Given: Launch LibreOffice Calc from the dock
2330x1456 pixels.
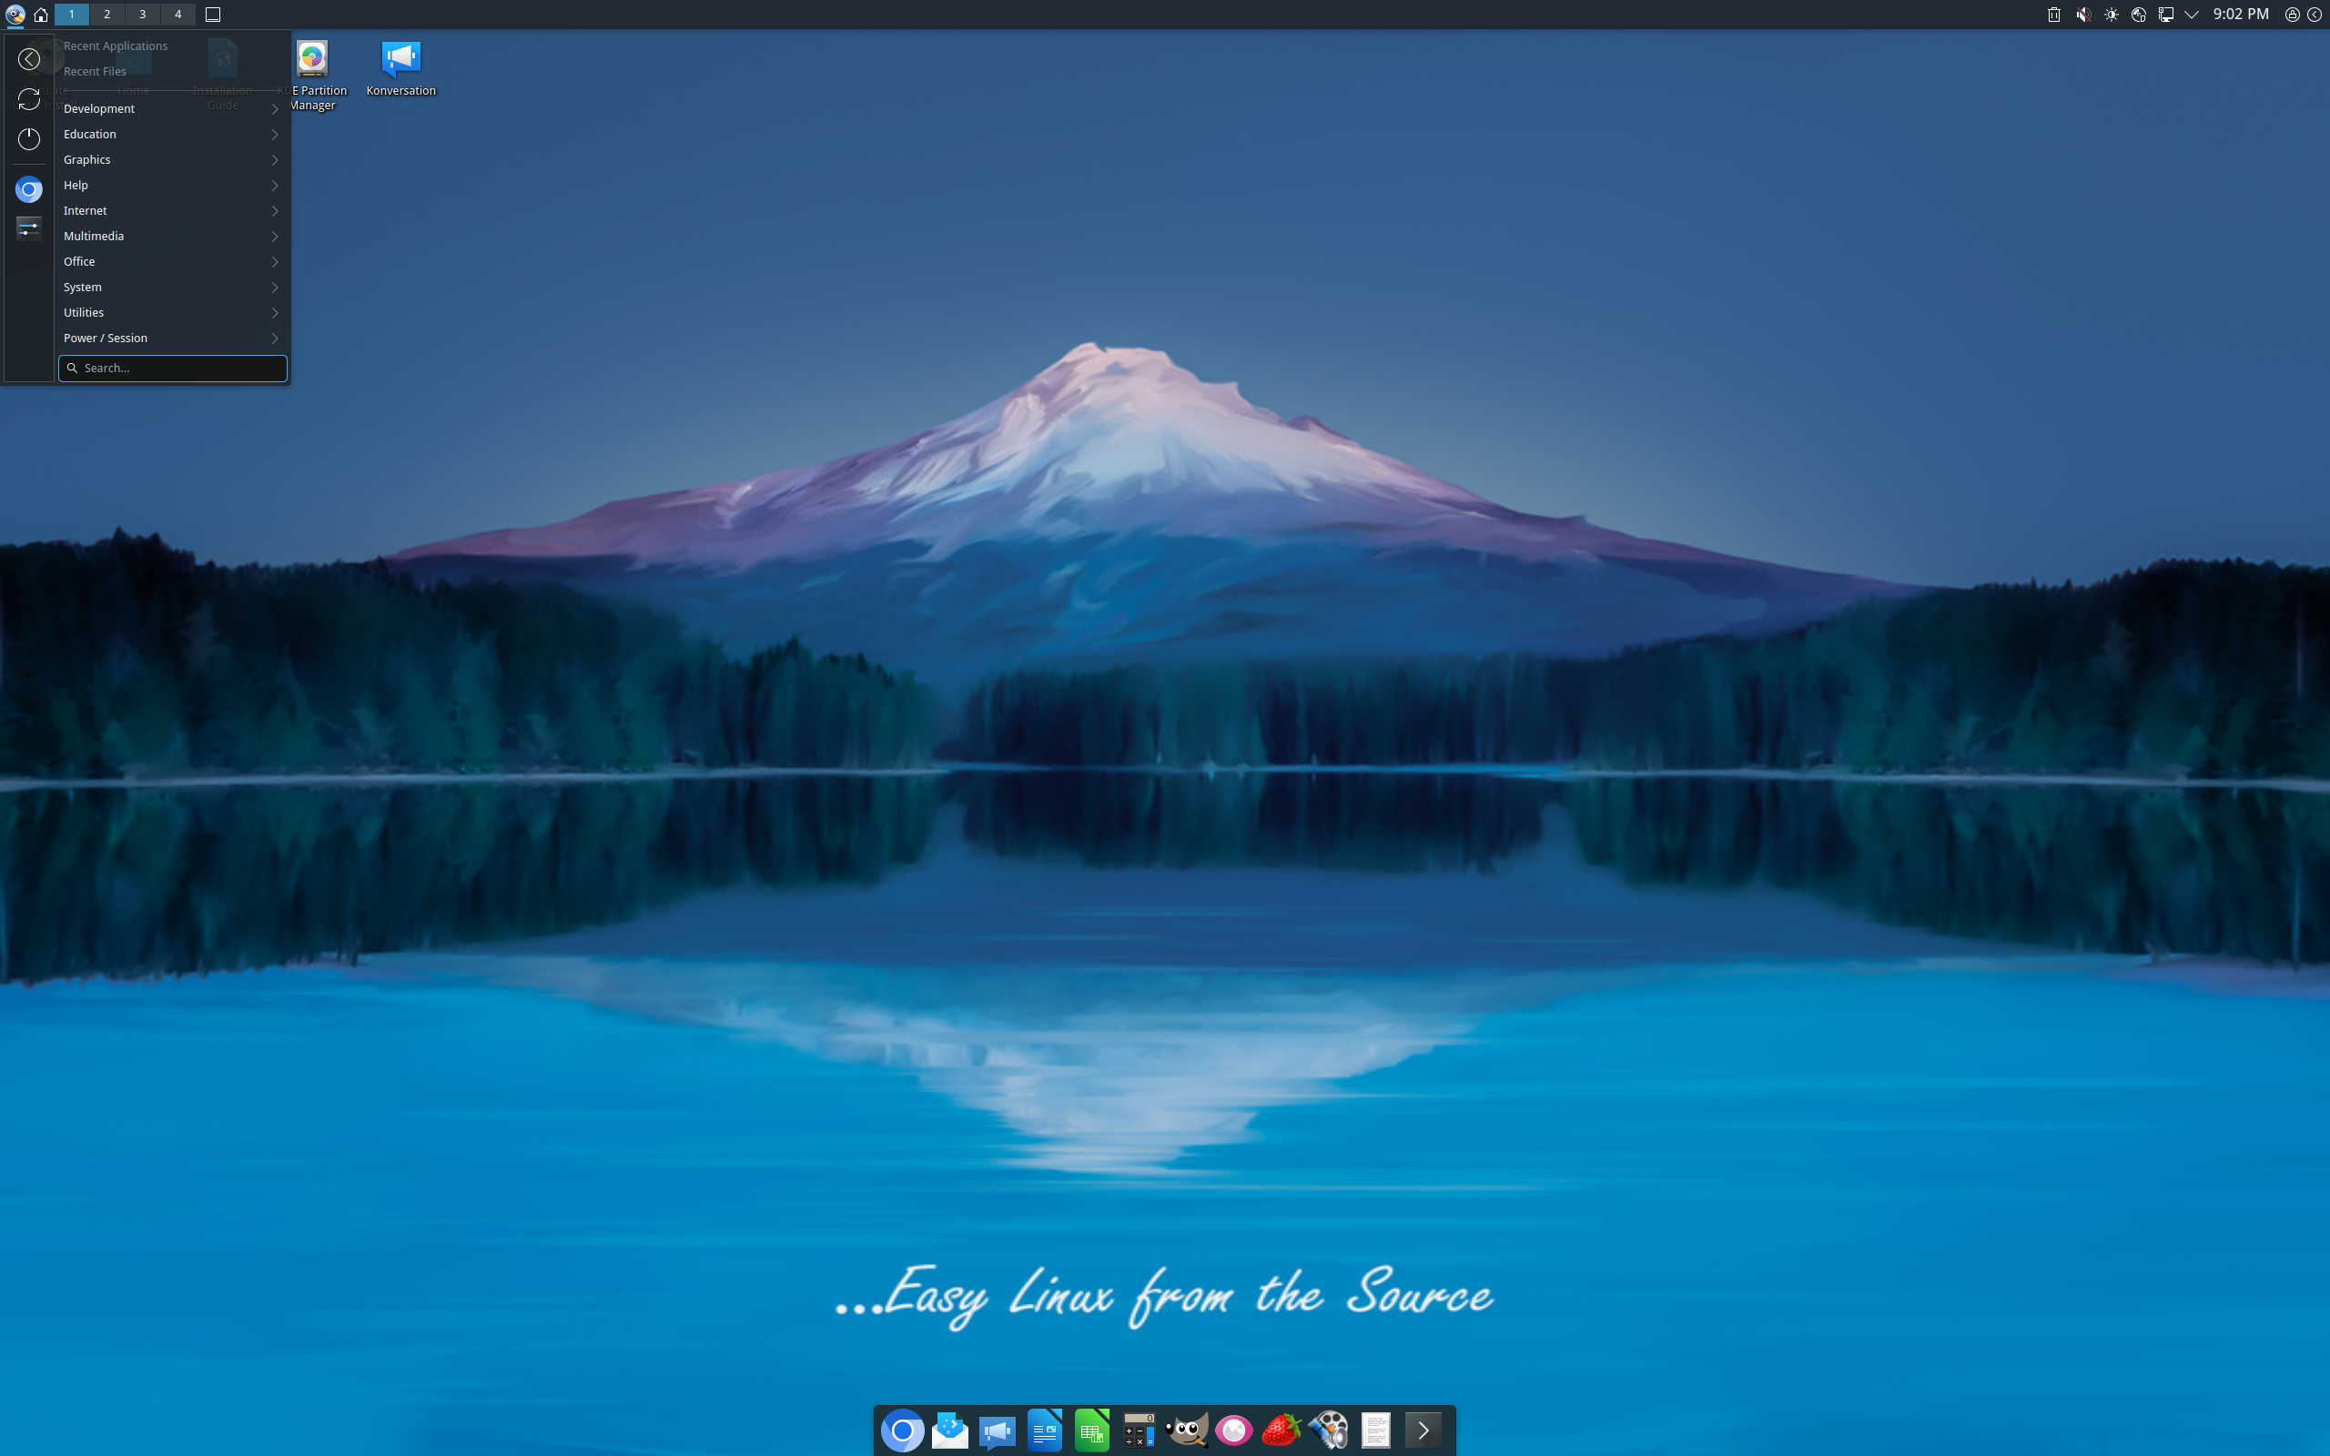Looking at the screenshot, I should click(1091, 1431).
